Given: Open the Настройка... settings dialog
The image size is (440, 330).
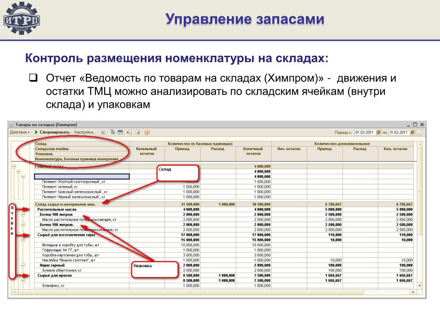Looking at the screenshot, I should pyautogui.click(x=85, y=132).
